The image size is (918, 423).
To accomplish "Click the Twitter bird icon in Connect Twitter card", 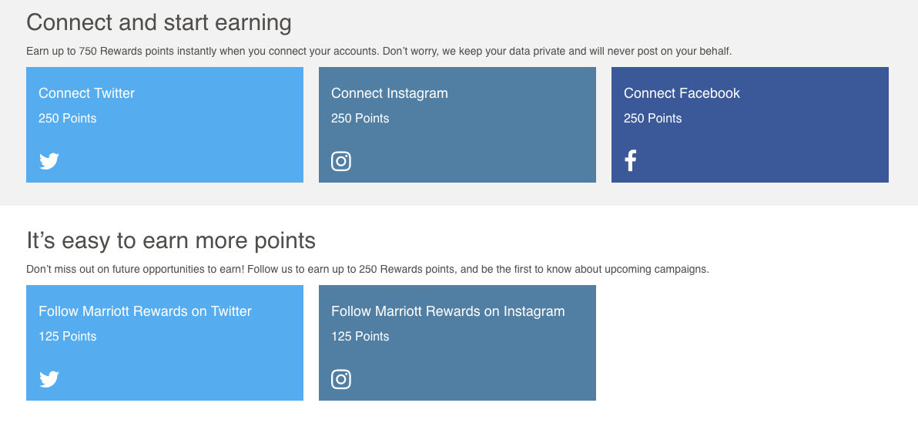I will point(49,161).
